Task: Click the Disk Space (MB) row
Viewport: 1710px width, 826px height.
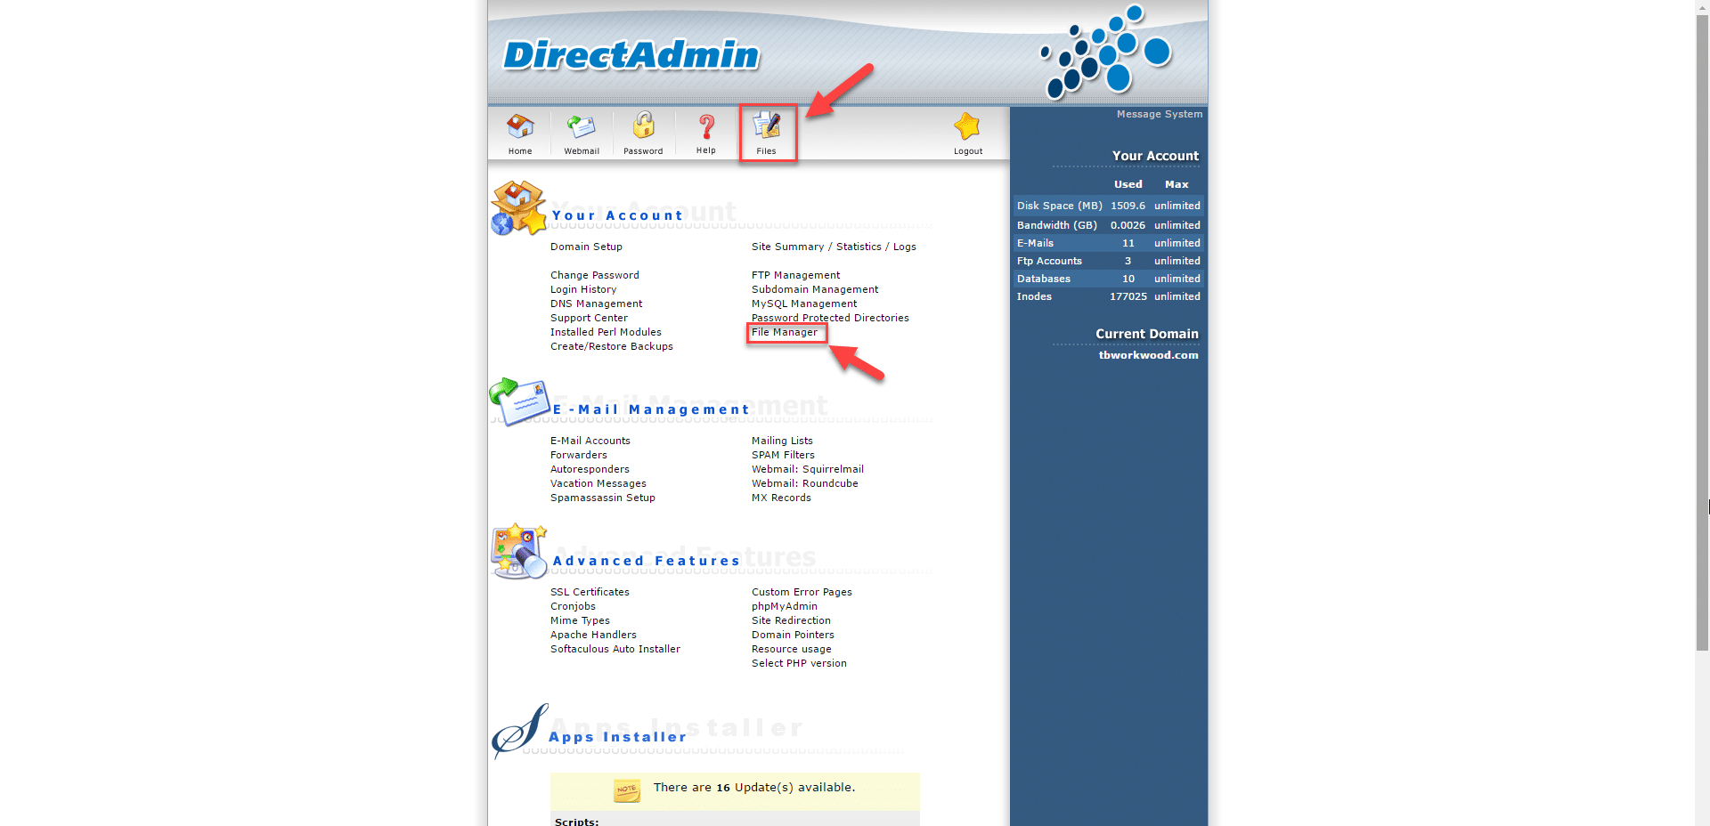Action: pyautogui.click(x=1108, y=206)
